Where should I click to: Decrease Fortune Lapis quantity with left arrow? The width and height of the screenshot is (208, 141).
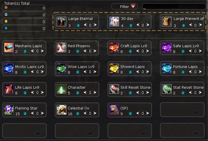(191, 72)
